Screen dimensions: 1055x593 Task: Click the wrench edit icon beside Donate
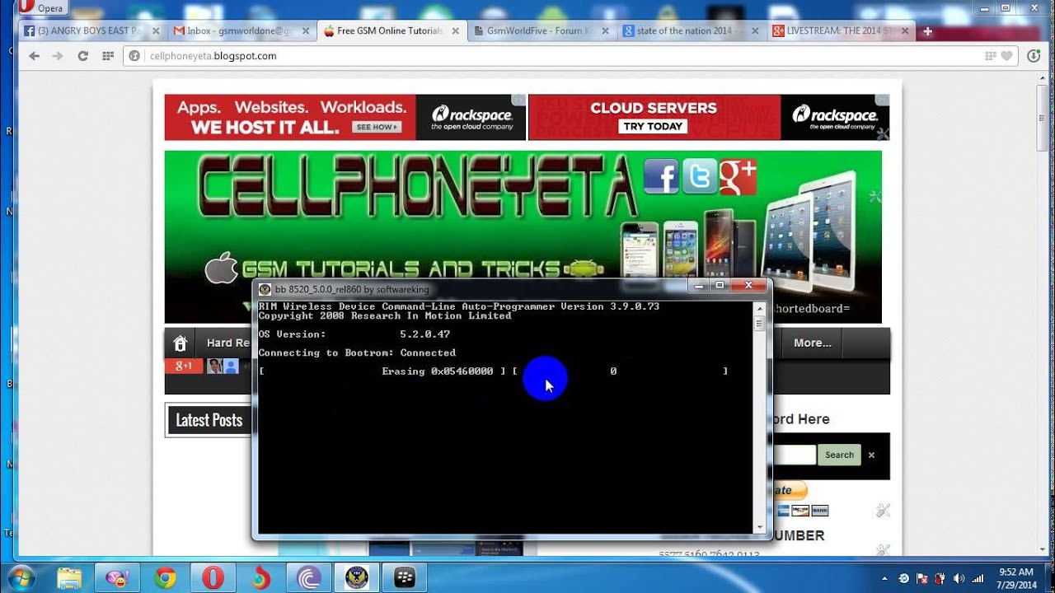(883, 510)
